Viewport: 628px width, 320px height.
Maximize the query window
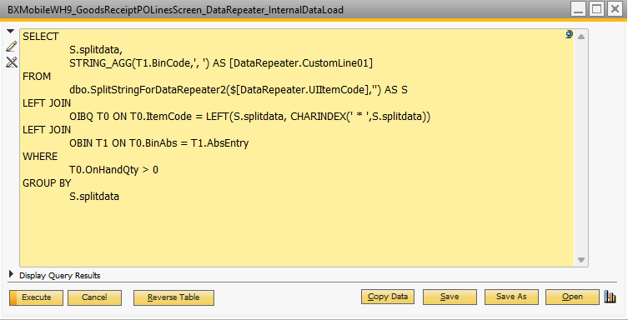pos(597,9)
